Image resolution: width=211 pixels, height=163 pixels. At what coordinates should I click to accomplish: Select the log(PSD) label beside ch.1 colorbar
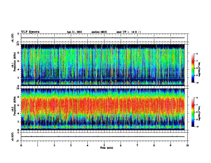tap(199, 70)
